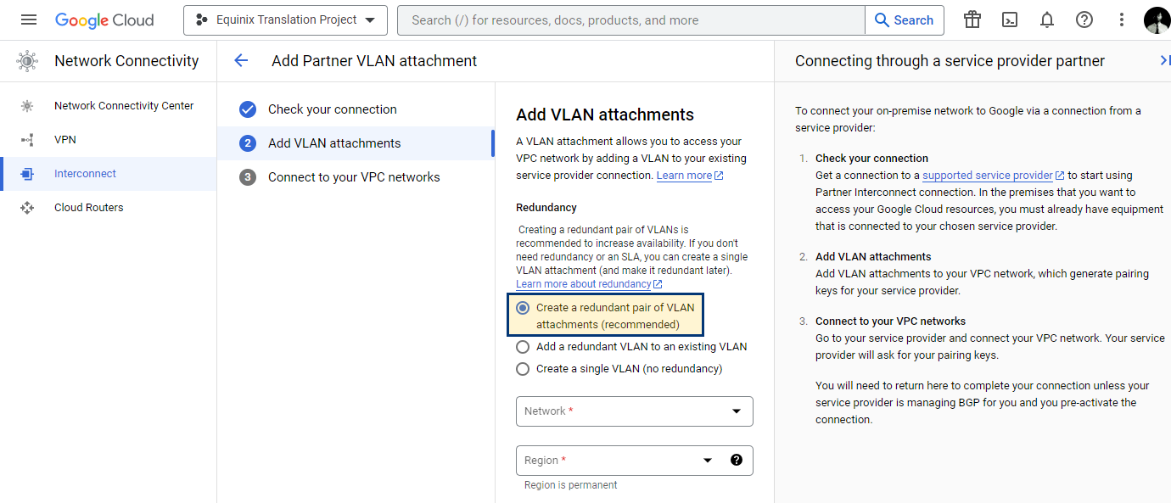Activate Cloud Shell terminal icon
This screenshot has height=503, width=1171.
pos(1010,20)
